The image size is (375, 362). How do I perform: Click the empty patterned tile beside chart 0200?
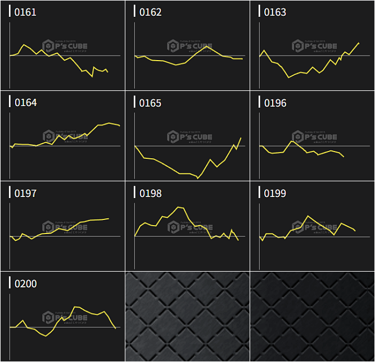pos(187,317)
